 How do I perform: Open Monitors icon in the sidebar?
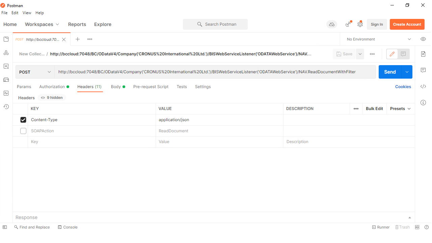coord(6,93)
